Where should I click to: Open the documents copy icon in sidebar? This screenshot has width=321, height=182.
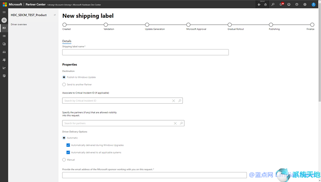pyautogui.click(x=4, y=44)
